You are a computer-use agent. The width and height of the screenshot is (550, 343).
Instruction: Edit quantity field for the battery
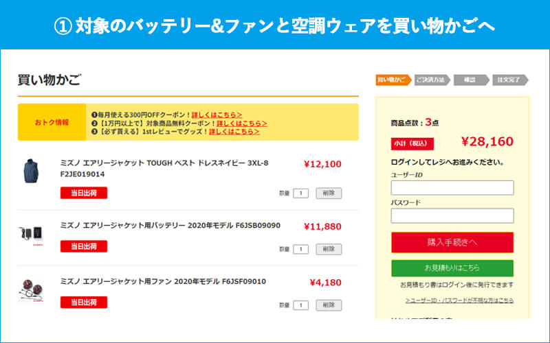[300, 249]
